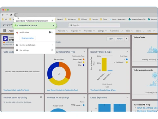
Task: Expand Contacts by Relationship Type chart
Action: 84,51
